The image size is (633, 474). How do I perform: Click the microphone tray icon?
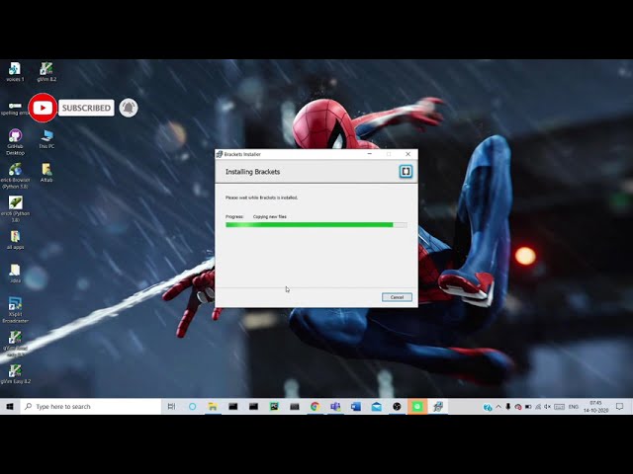coord(507,407)
